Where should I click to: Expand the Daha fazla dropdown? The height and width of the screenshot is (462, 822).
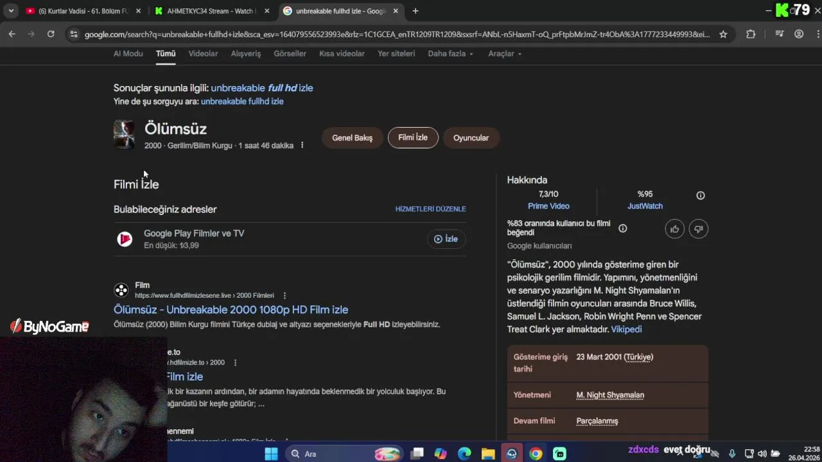pyautogui.click(x=451, y=53)
